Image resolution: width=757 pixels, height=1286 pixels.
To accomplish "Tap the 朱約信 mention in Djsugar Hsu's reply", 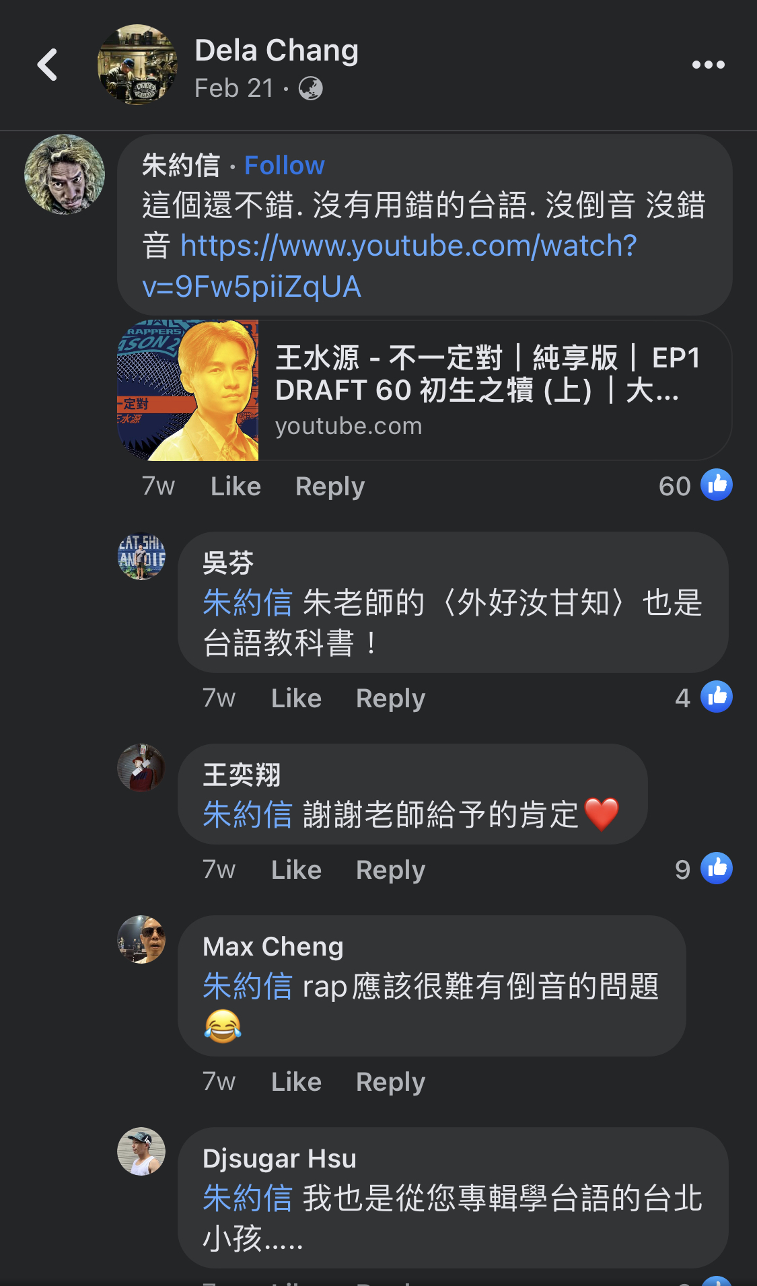I will tap(248, 1199).
